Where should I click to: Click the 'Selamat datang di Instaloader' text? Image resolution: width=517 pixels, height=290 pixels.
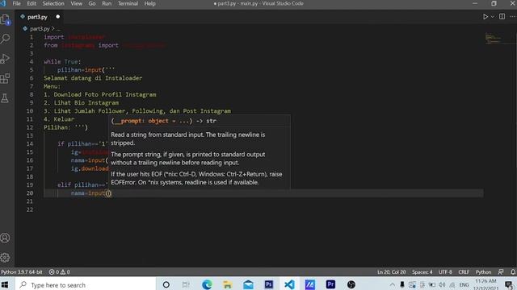click(x=93, y=78)
